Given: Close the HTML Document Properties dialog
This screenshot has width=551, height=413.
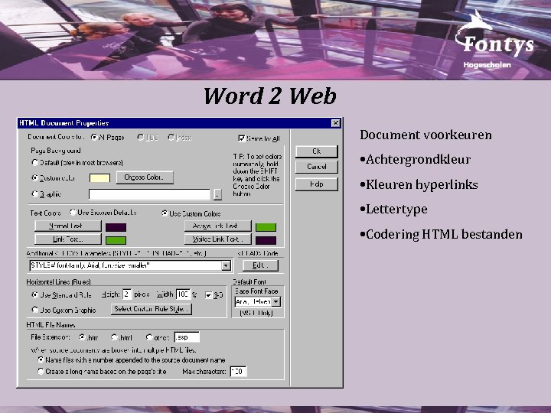Looking at the screenshot, I should (x=336, y=123).
